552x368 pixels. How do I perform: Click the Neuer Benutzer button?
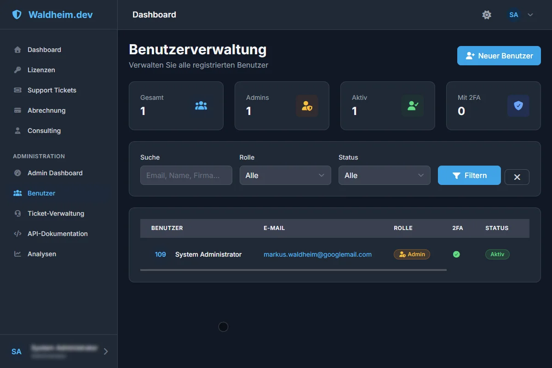pyautogui.click(x=499, y=56)
